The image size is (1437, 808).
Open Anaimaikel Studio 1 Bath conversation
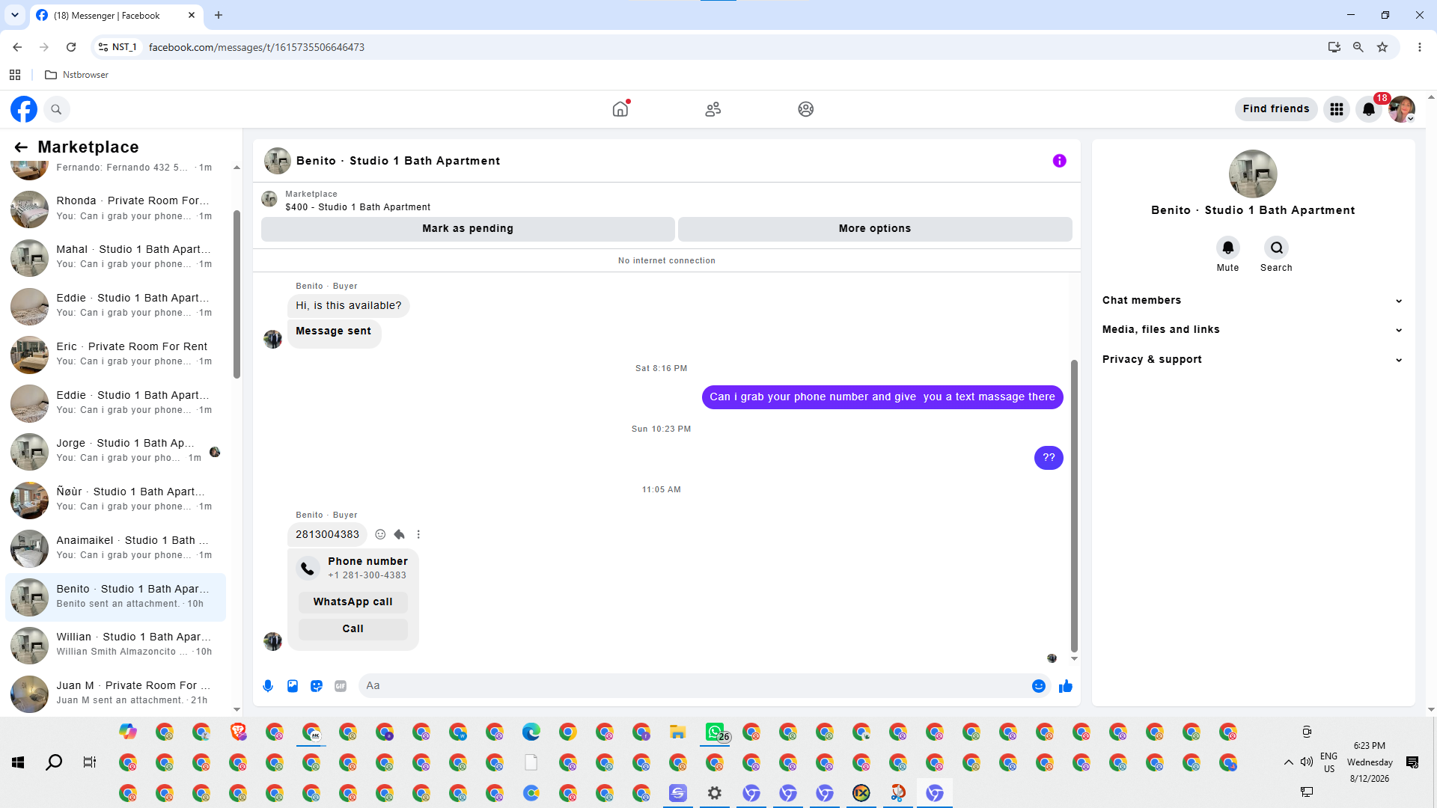point(116,548)
